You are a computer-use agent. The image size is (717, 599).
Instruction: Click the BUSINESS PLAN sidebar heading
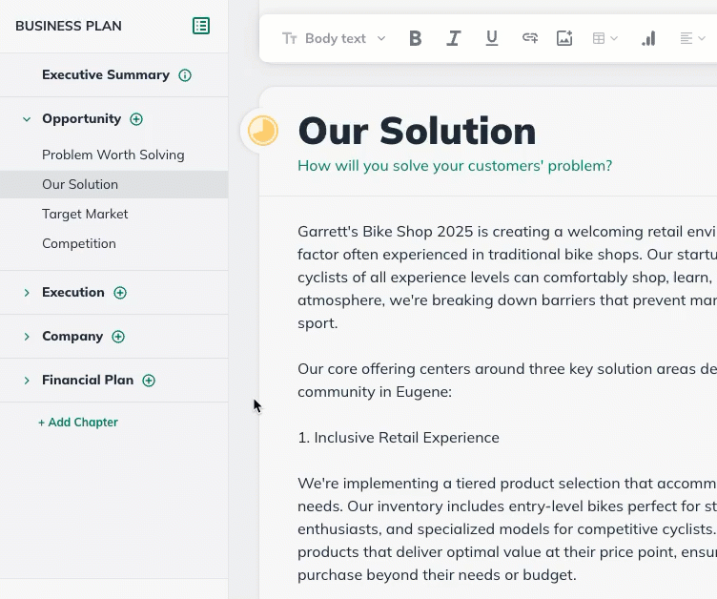[x=69, y=26]
